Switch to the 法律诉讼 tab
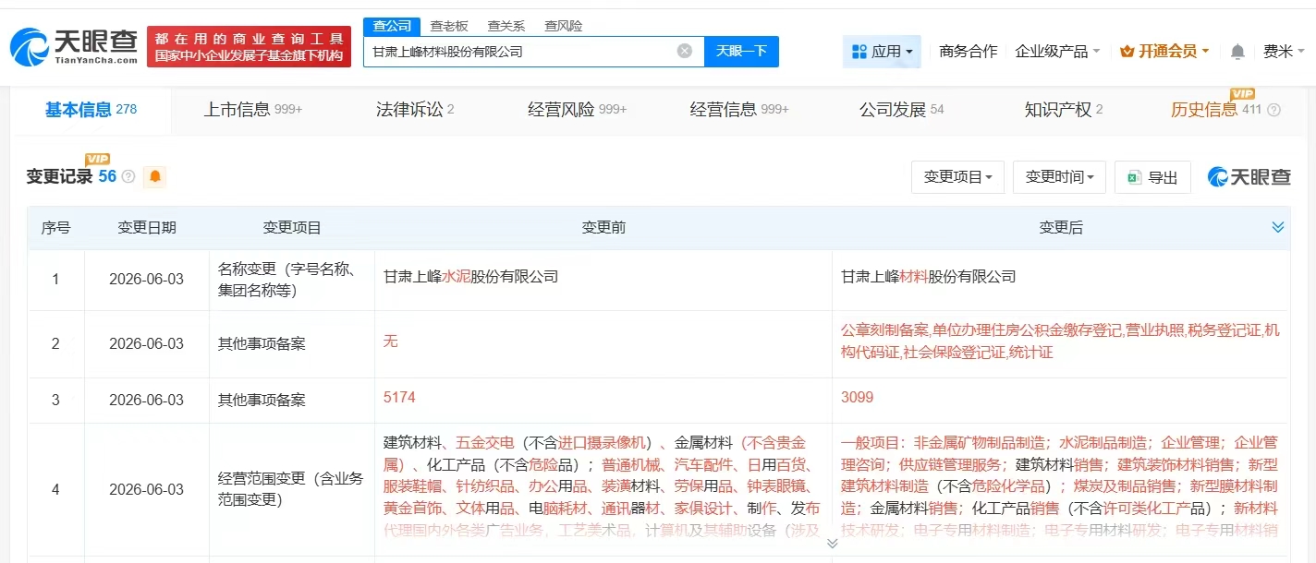Image resolution: width=1316 pixels, height=563 pixels. 415,110
